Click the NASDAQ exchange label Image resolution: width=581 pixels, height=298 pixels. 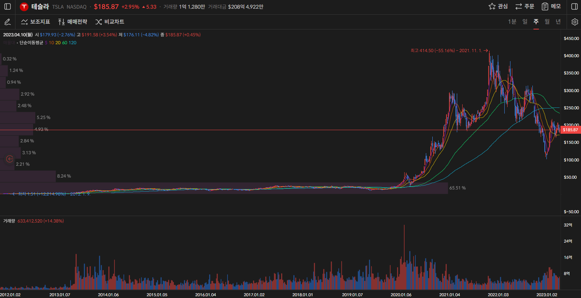[77, 7]
